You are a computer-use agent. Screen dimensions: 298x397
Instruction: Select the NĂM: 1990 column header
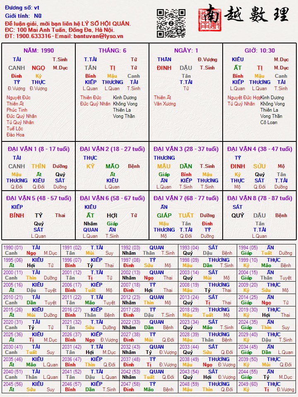38,50
